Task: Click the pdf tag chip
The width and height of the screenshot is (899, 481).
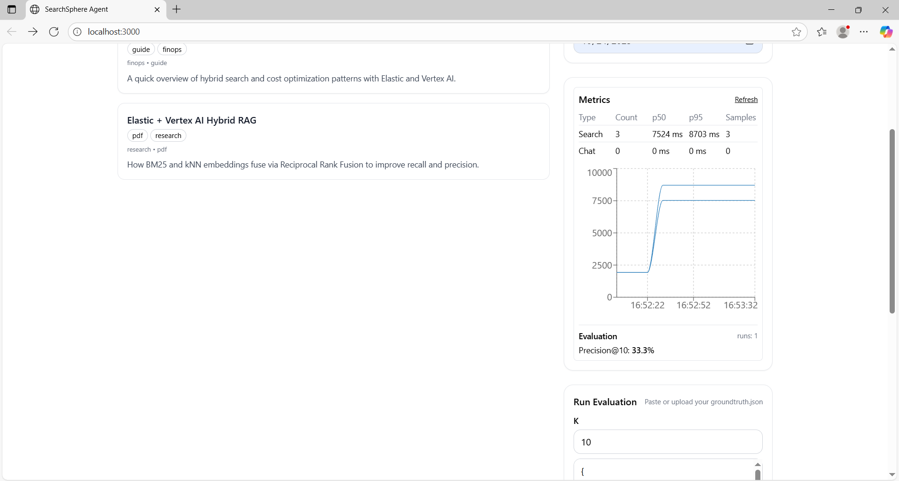Action: [x=138, y=136]
